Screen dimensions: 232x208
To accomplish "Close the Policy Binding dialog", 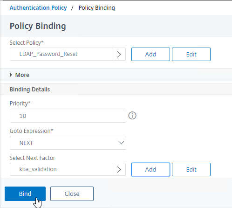I will click(x=72, y=194).
